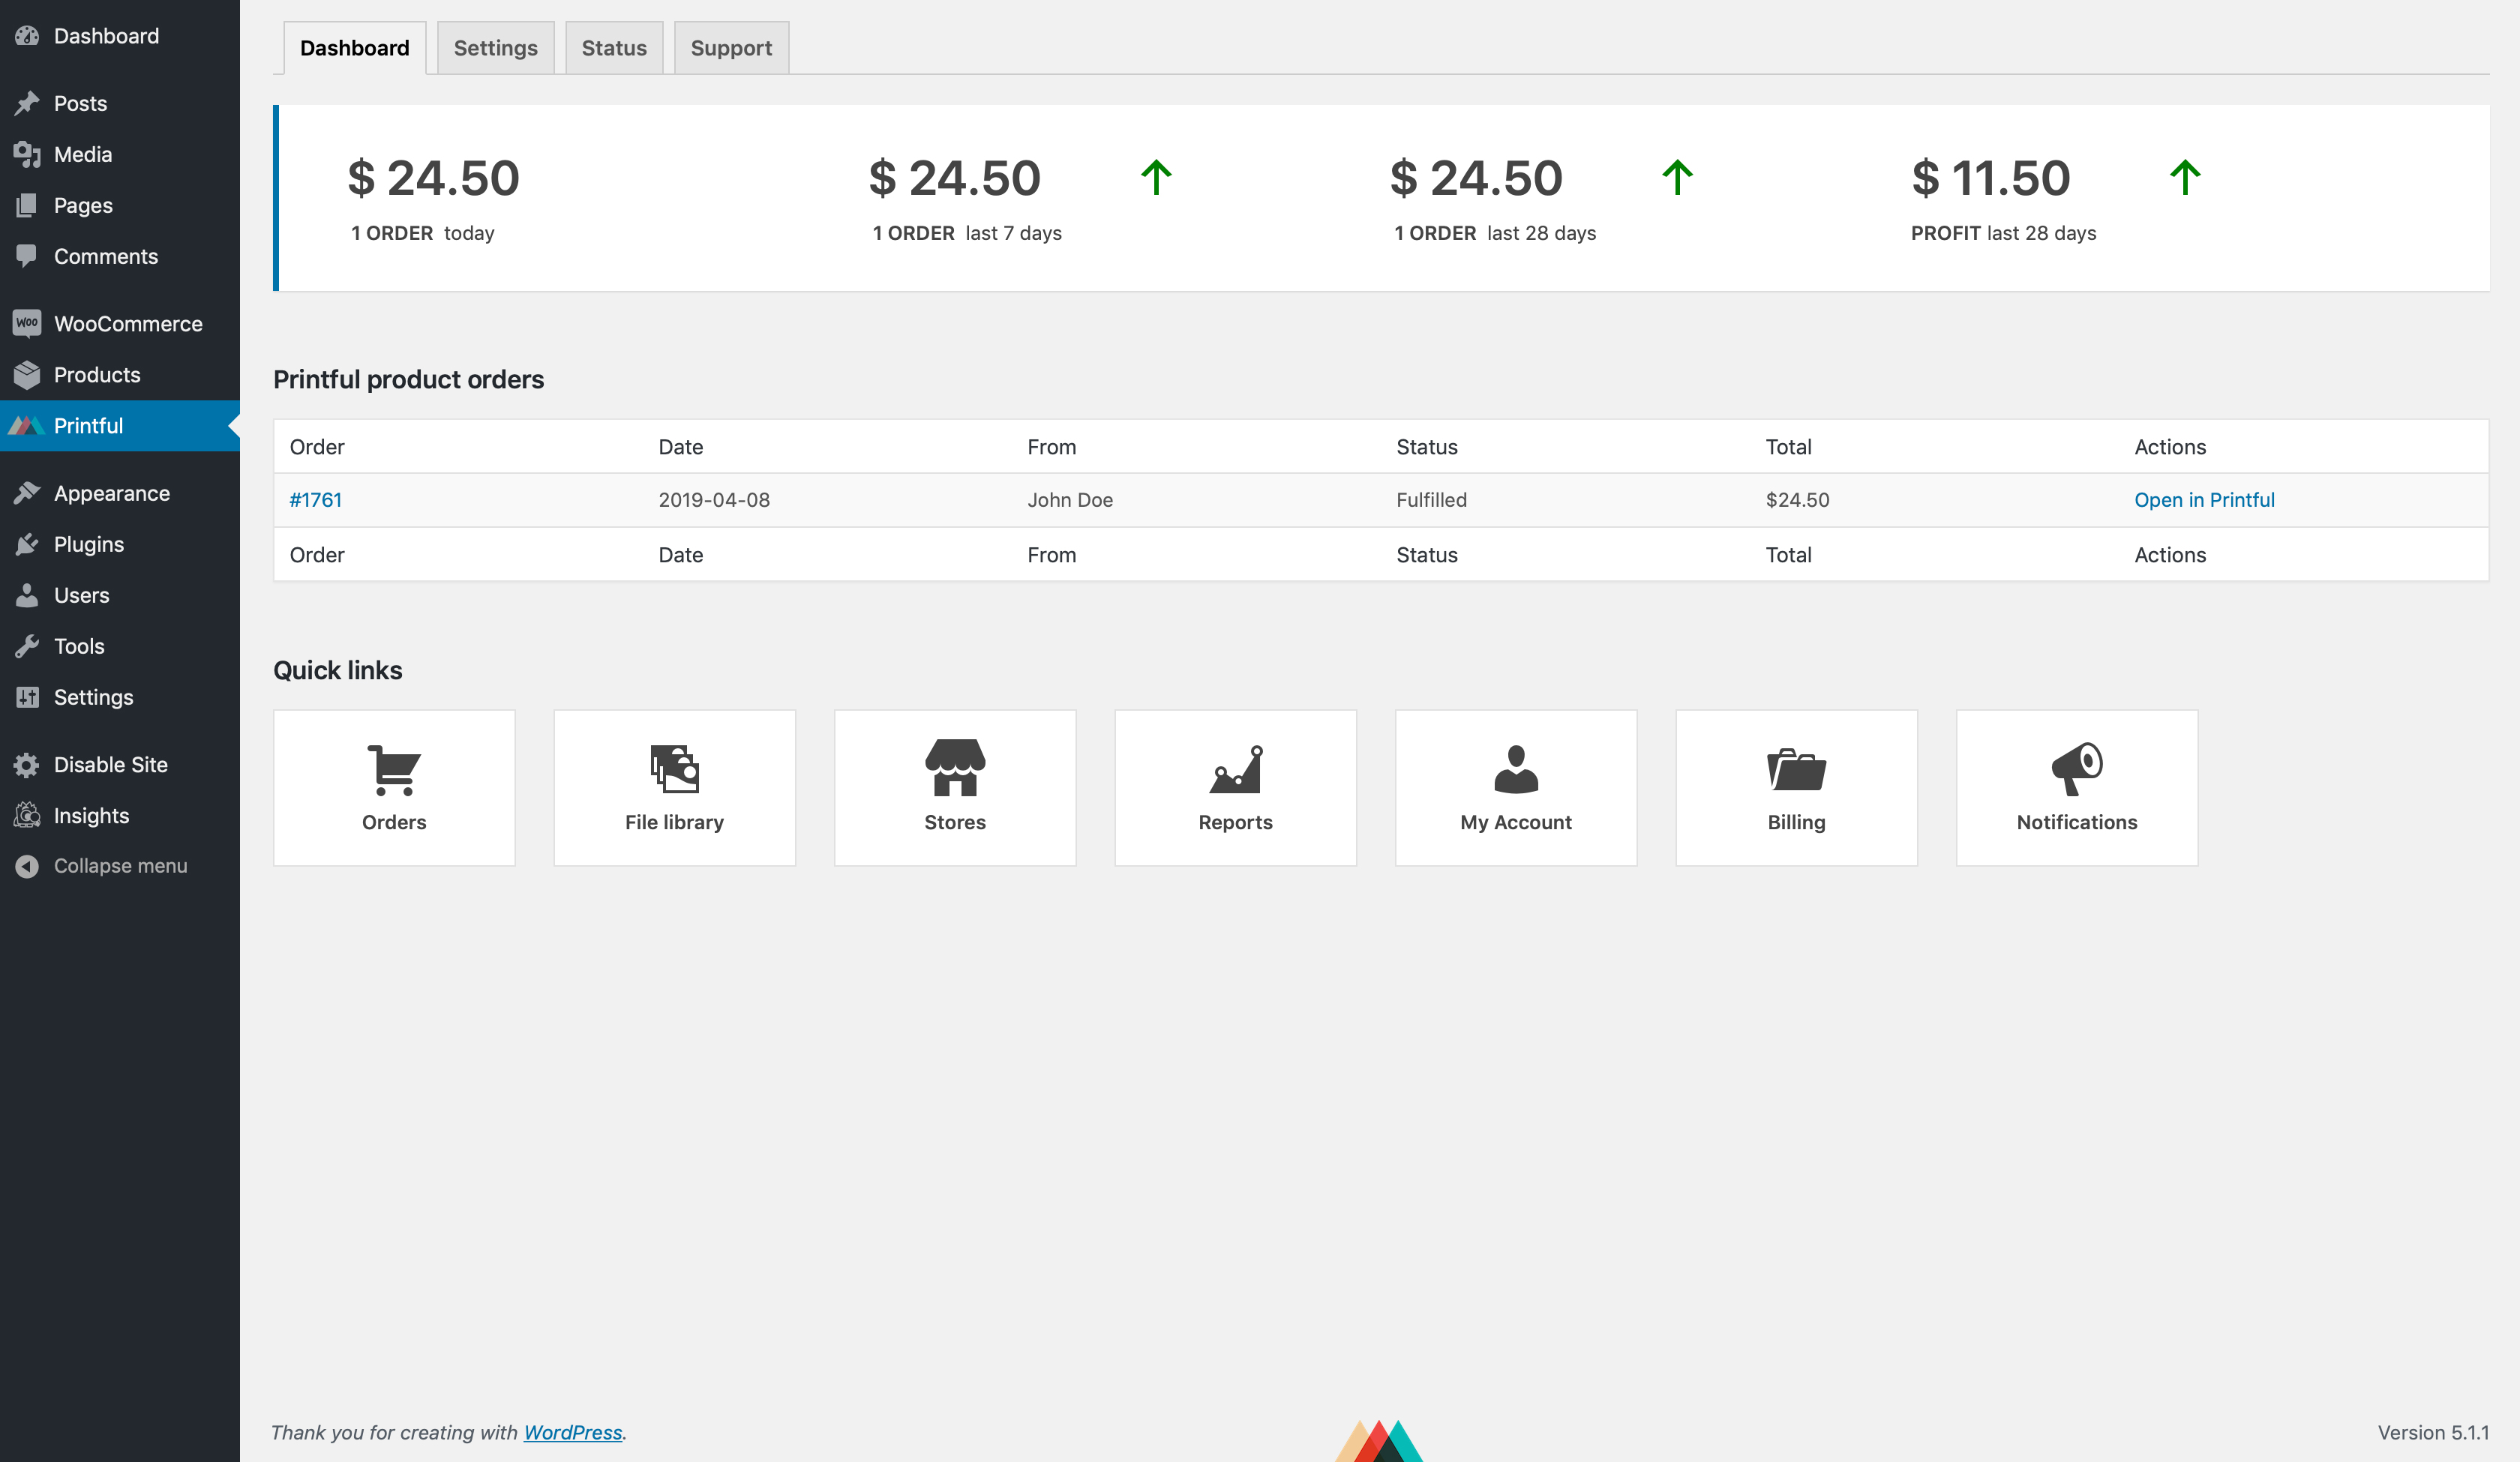Click the Media menu label
2520x1462 pixels.
[x=83, y=154]
